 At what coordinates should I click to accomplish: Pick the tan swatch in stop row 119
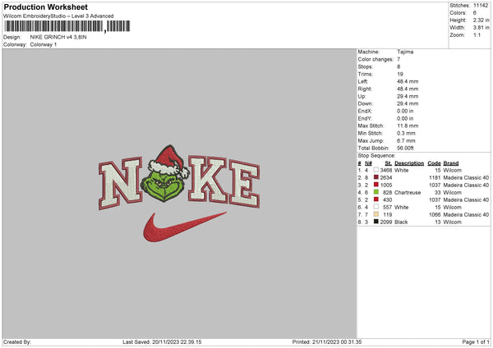point(376,214)
